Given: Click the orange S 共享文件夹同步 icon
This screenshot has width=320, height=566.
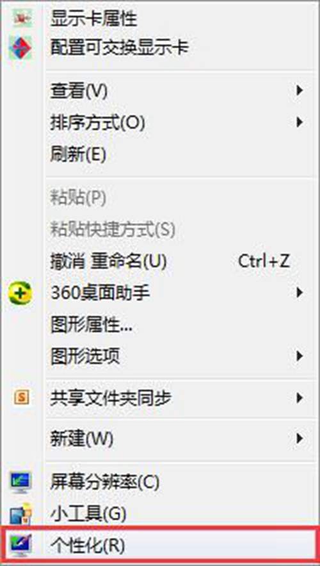Looking at the screenshot, I should (21, 398).
